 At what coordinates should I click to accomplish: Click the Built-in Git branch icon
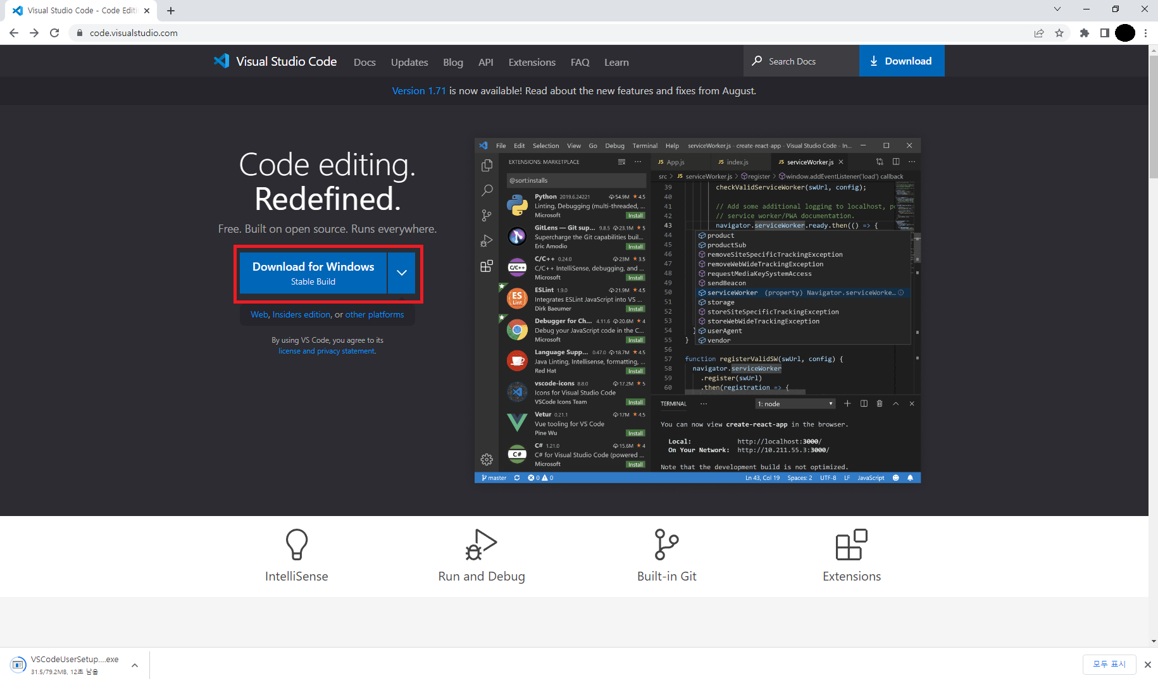(666, 545)
